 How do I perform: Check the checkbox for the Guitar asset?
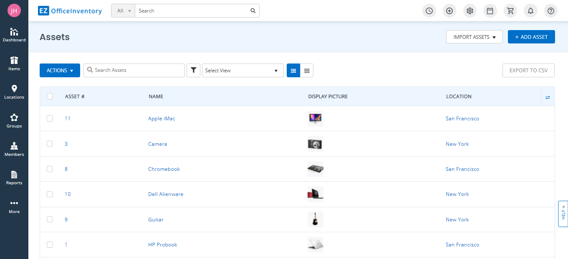point(50,219)
